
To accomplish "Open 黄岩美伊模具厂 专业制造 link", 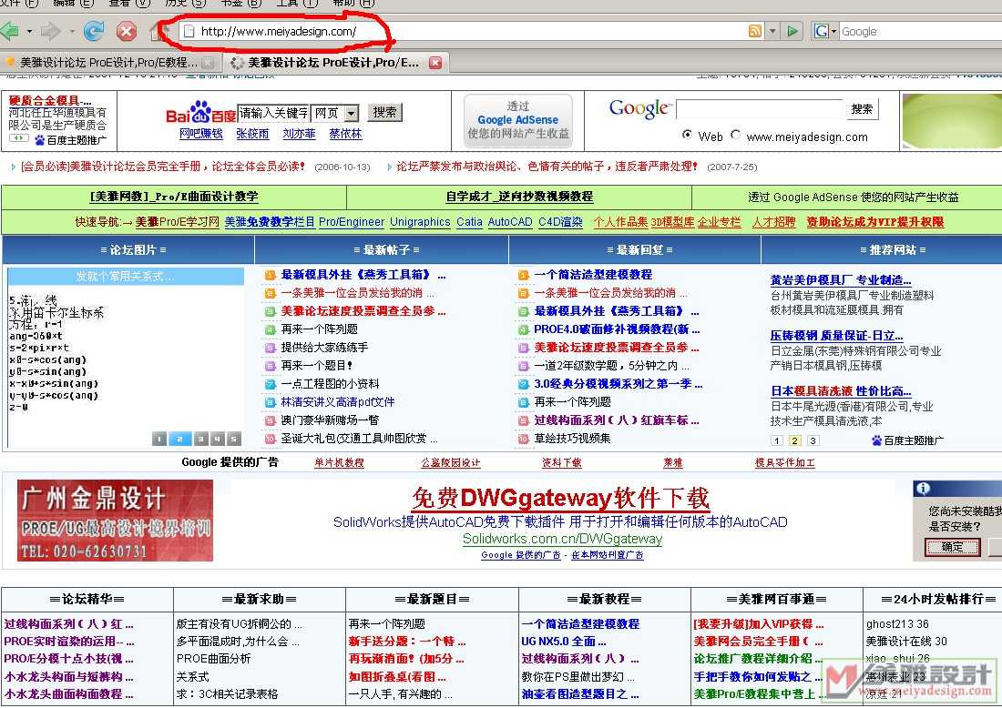I will [841, 279].
